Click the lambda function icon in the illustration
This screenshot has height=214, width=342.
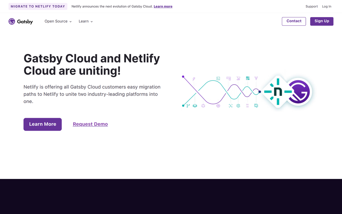(x=231, y=106)
